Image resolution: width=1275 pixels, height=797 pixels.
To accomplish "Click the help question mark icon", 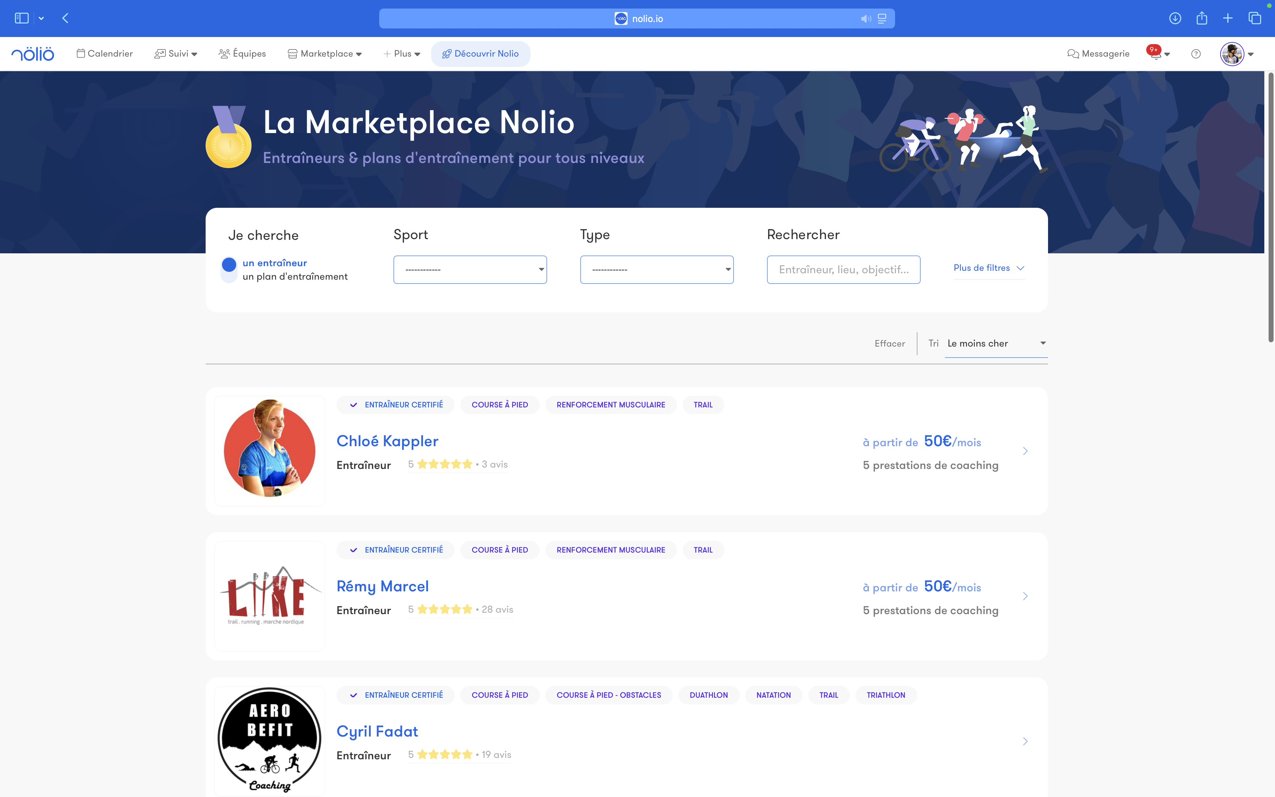I will pos(1196,54).
